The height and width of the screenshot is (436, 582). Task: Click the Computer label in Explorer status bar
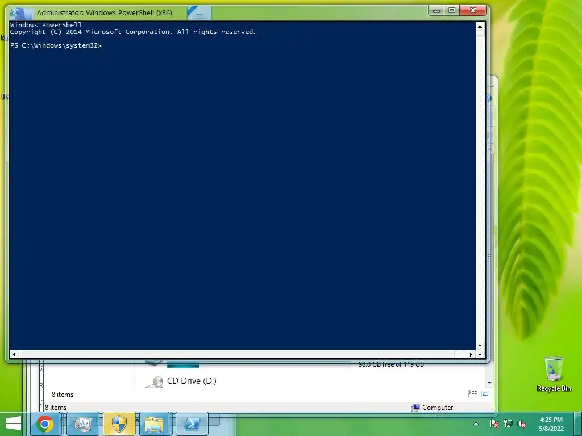(438, 408)
